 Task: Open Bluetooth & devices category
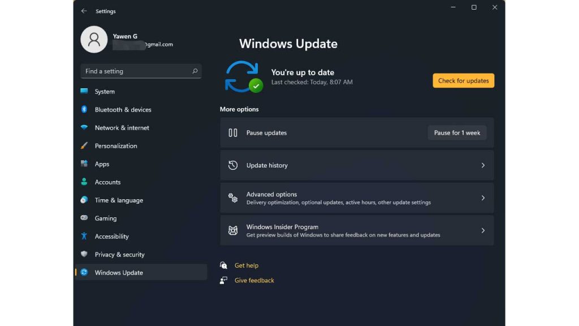point(141,109)
